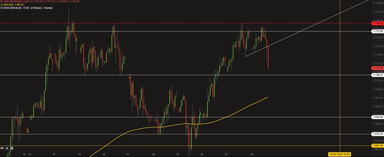
Task: Select the EMA(200) indicator legend label
Action: 10,5
